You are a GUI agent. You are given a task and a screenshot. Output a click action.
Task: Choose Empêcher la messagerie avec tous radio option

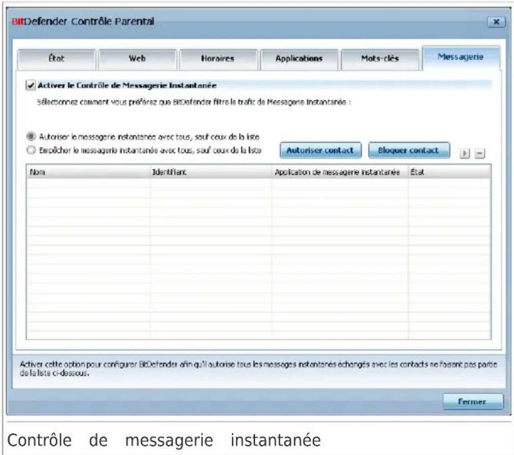click(31, 150)
